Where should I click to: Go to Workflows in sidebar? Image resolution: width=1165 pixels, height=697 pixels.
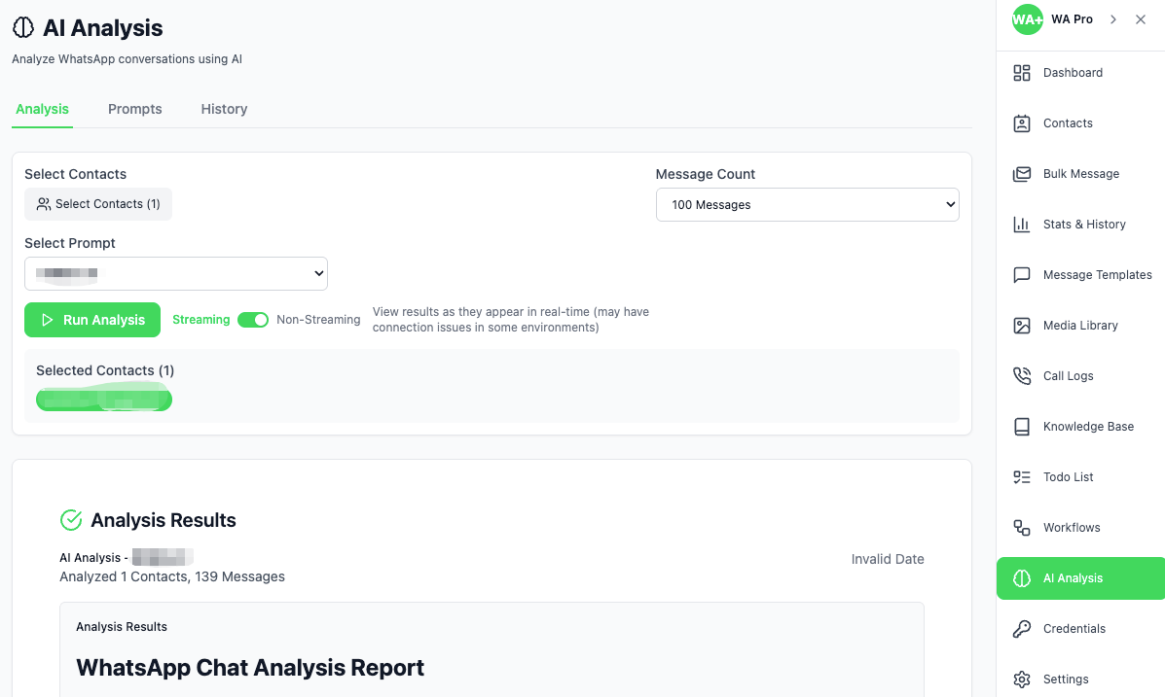(1080, 527)
